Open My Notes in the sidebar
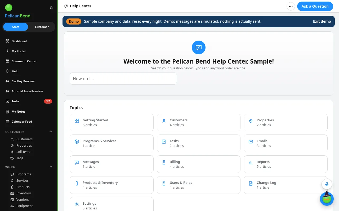Viewport: 339px width, 211px height. [x=29, y=112]
